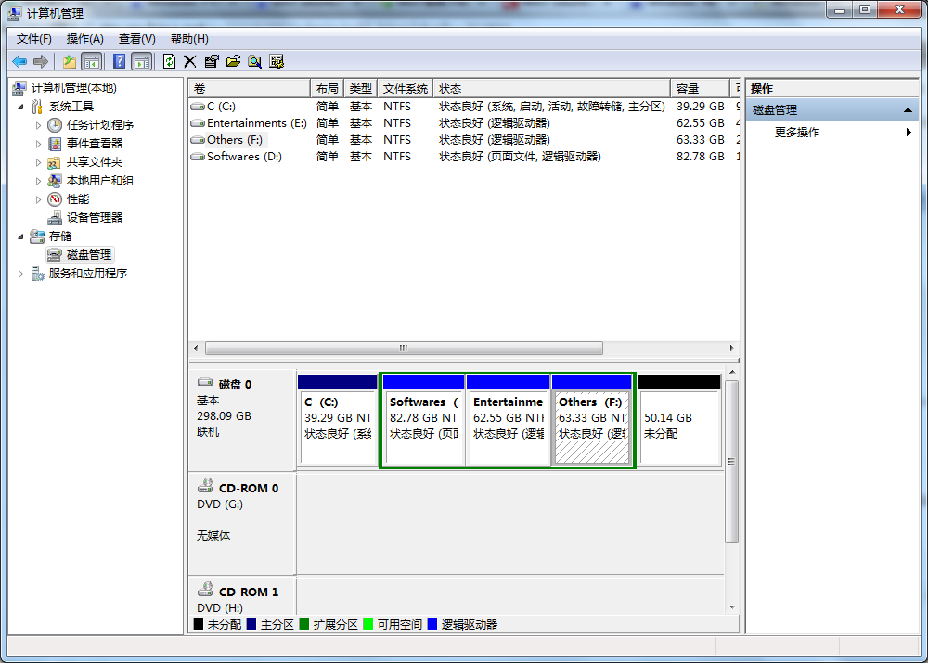Sort by the 卷 column header
This screenshot has height=663, width=928.
coord(250,89)
